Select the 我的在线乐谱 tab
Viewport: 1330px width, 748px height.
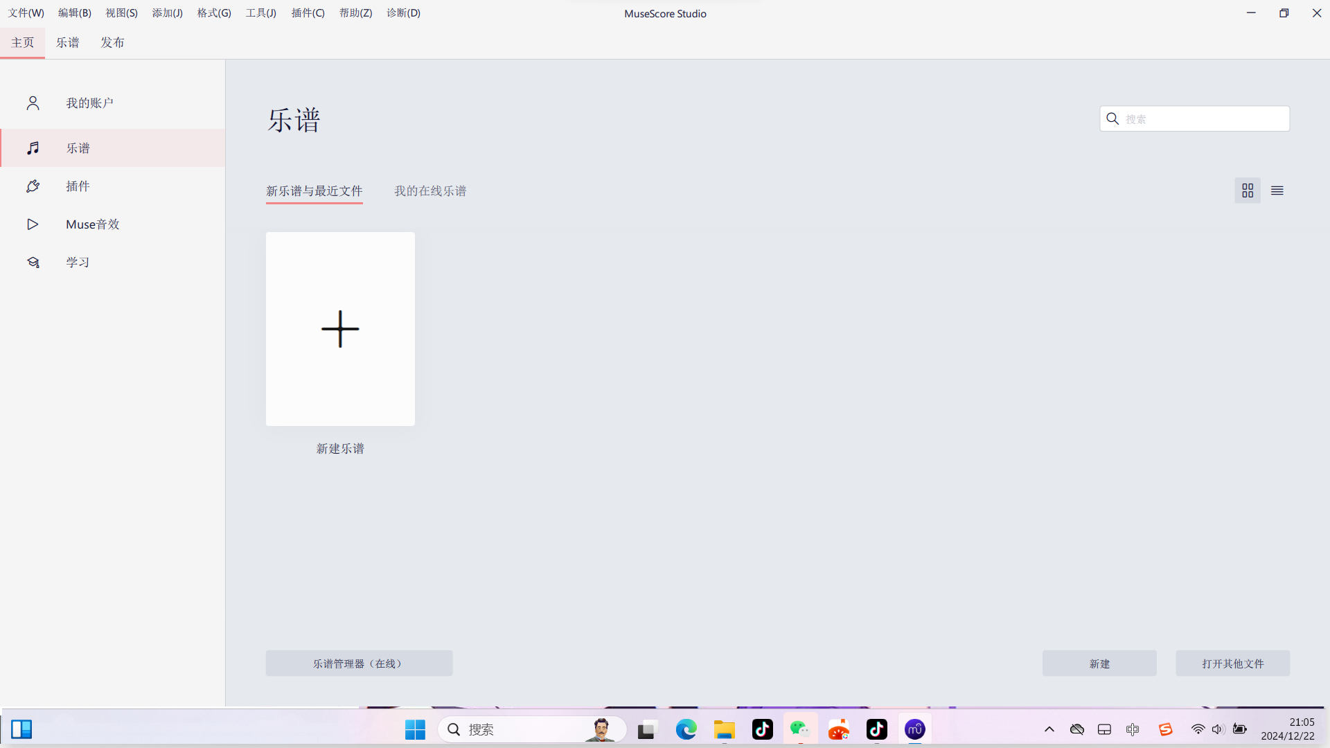[x=430, y=191]
